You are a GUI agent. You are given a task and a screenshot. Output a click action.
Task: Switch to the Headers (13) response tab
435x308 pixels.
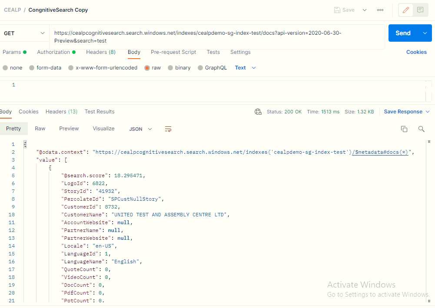(x=61, y=112)
